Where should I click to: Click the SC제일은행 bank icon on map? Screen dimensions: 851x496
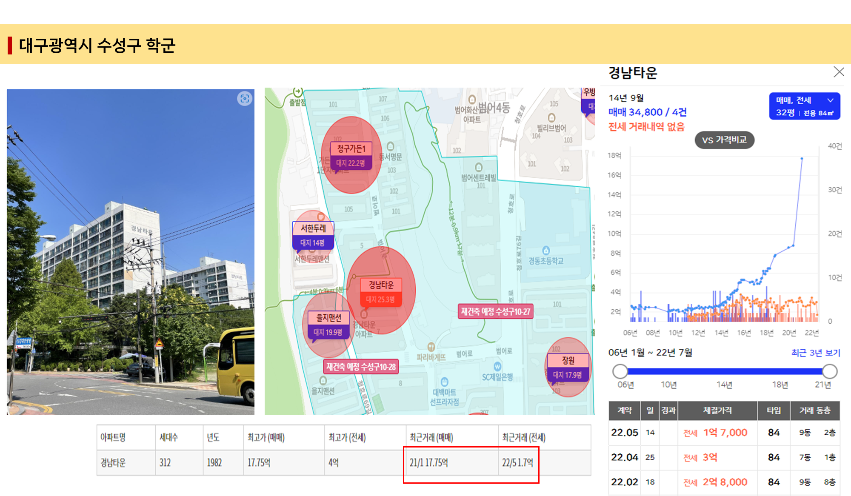(x=497, y=367)
